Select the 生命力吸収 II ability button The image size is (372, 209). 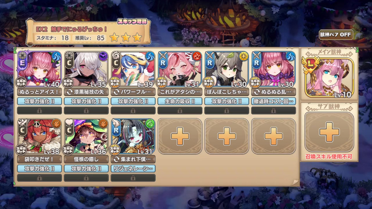pyautogui.click(x=180, y=101)
